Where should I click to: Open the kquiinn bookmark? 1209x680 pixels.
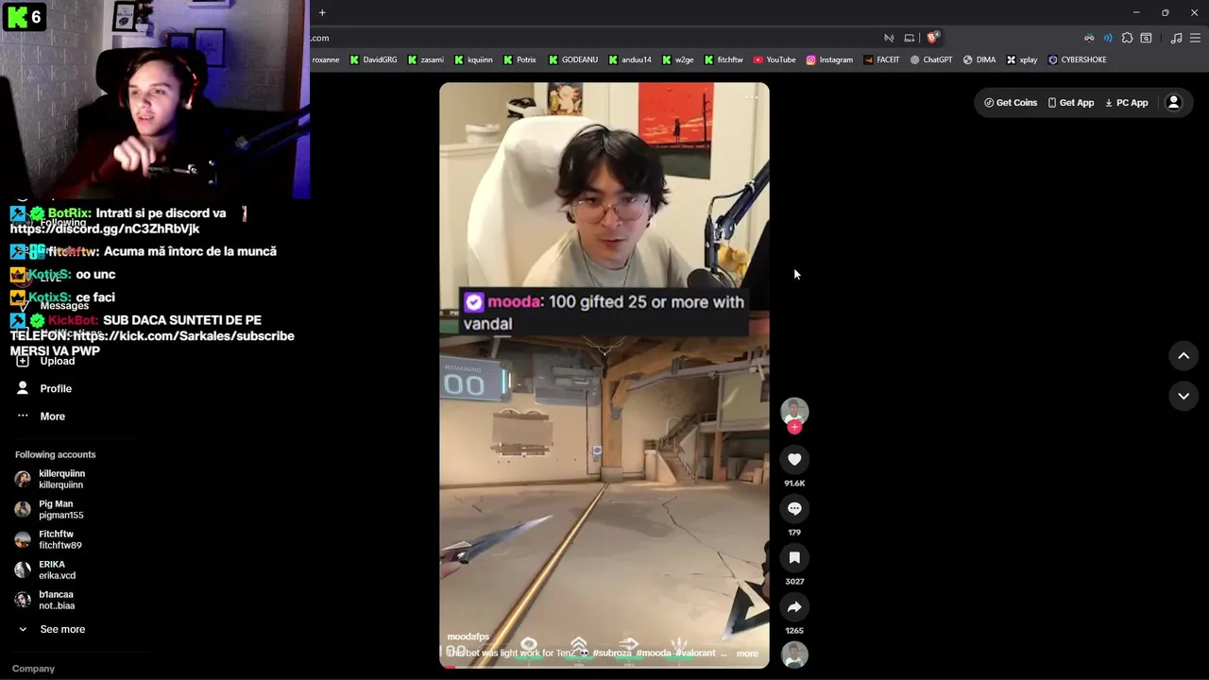point(473,59)
